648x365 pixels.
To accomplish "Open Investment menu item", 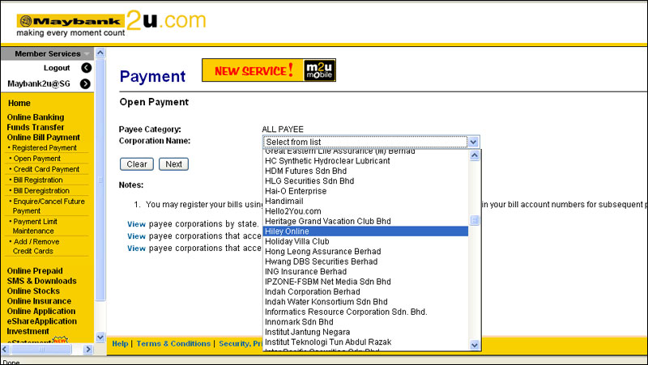I will pos(28,331).
